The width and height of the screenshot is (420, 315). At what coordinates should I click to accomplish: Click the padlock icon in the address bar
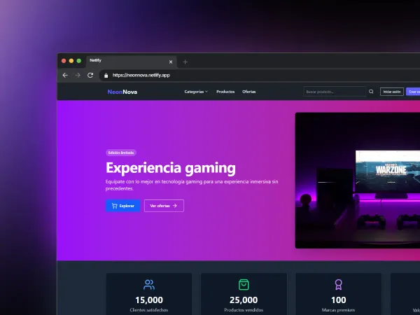106,76
